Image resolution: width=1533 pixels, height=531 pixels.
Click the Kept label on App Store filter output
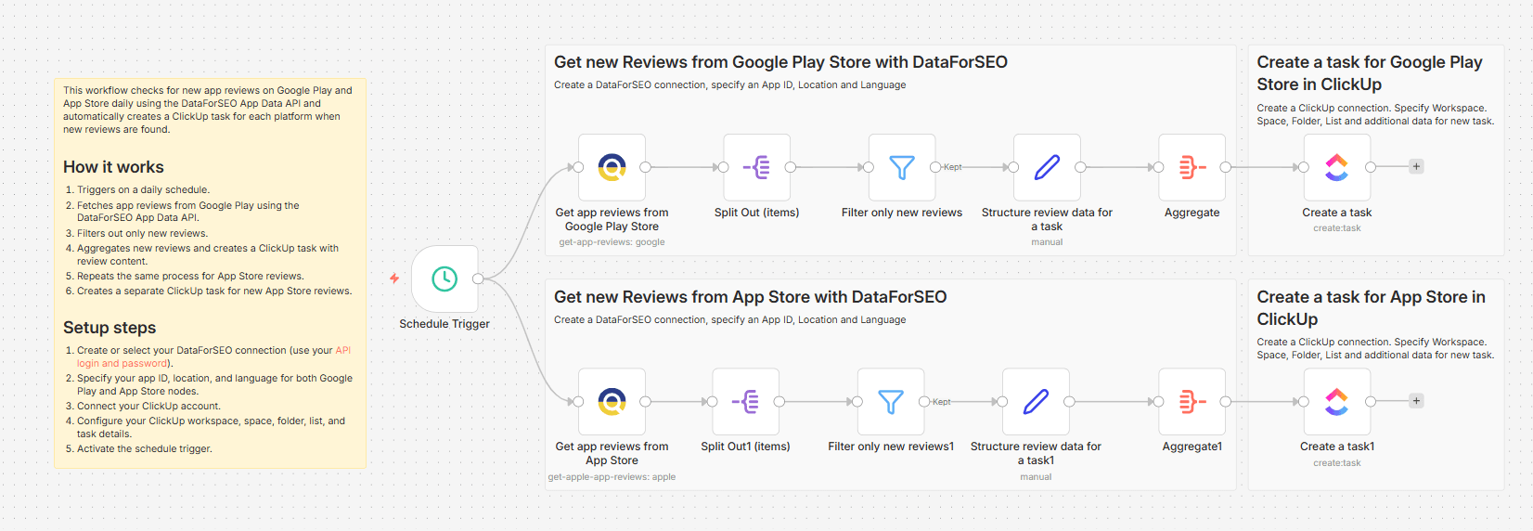(942, 402)
